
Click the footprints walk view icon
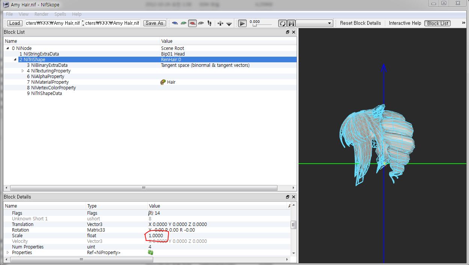point(210,23)
